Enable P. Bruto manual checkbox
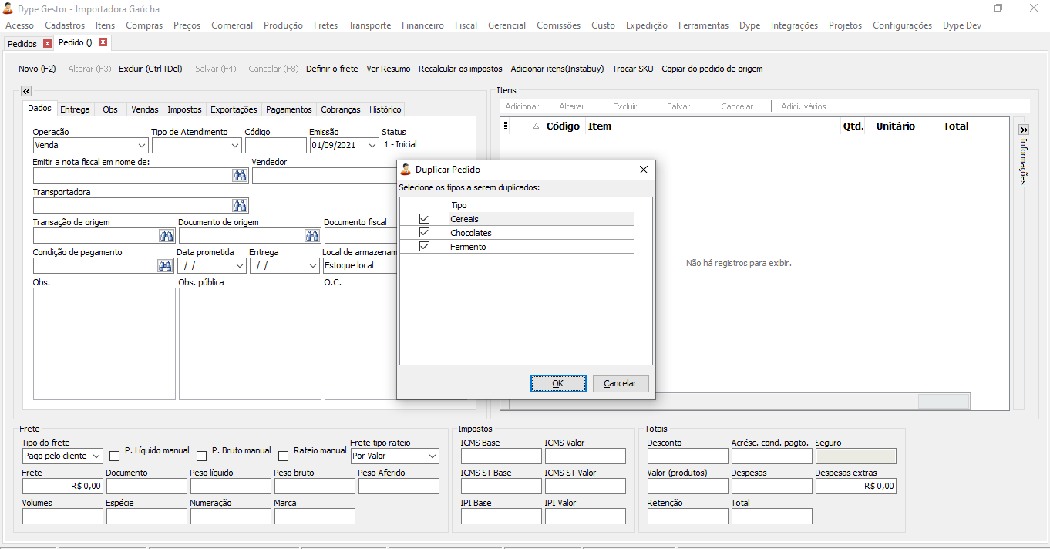This screenshot has height=549, width=1050. [202, 456]
